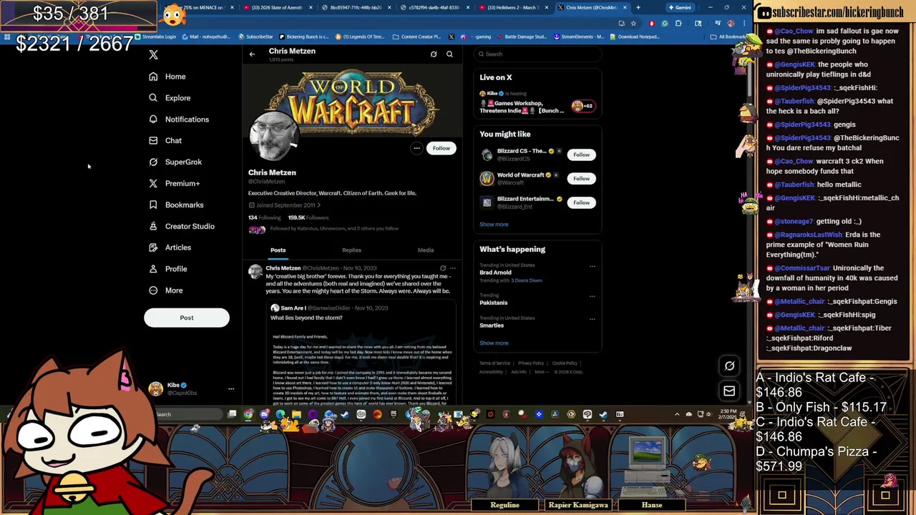Image resolution: width=916 pixels, height=515 pixels.
Task: Open Notifications in X sidebar
Action: (x=179, y=119)
